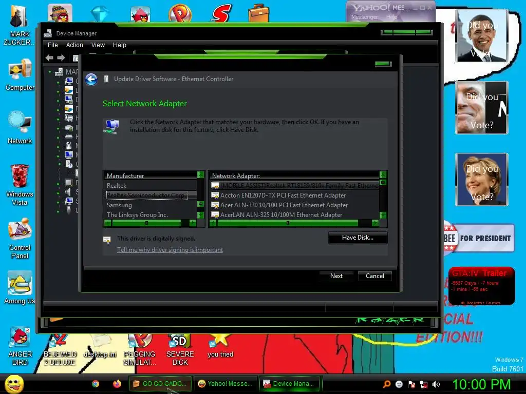Expand the mouse category node in device tree

pos(58,147)
